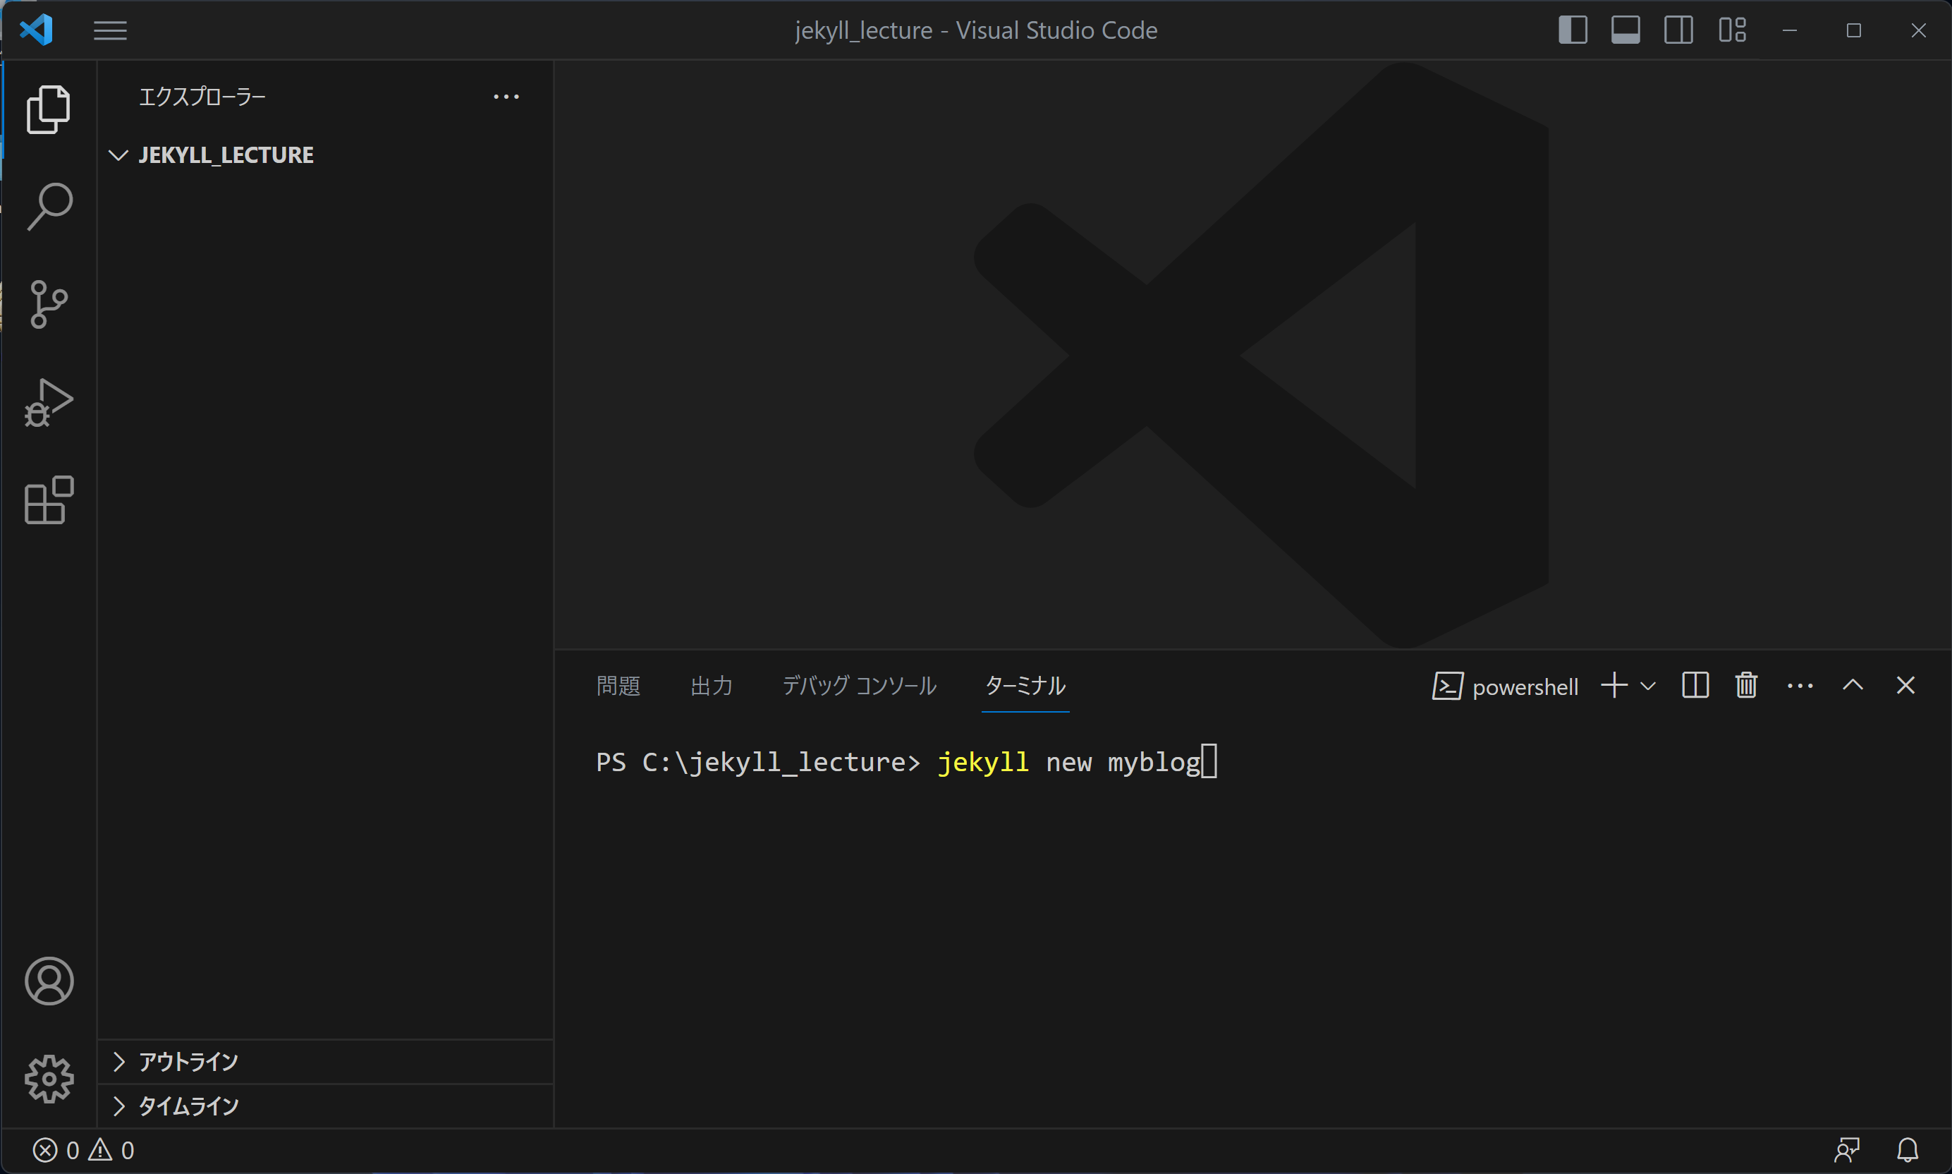
Task: Open terminal panel more actions menu
Action: (1800, 686)
